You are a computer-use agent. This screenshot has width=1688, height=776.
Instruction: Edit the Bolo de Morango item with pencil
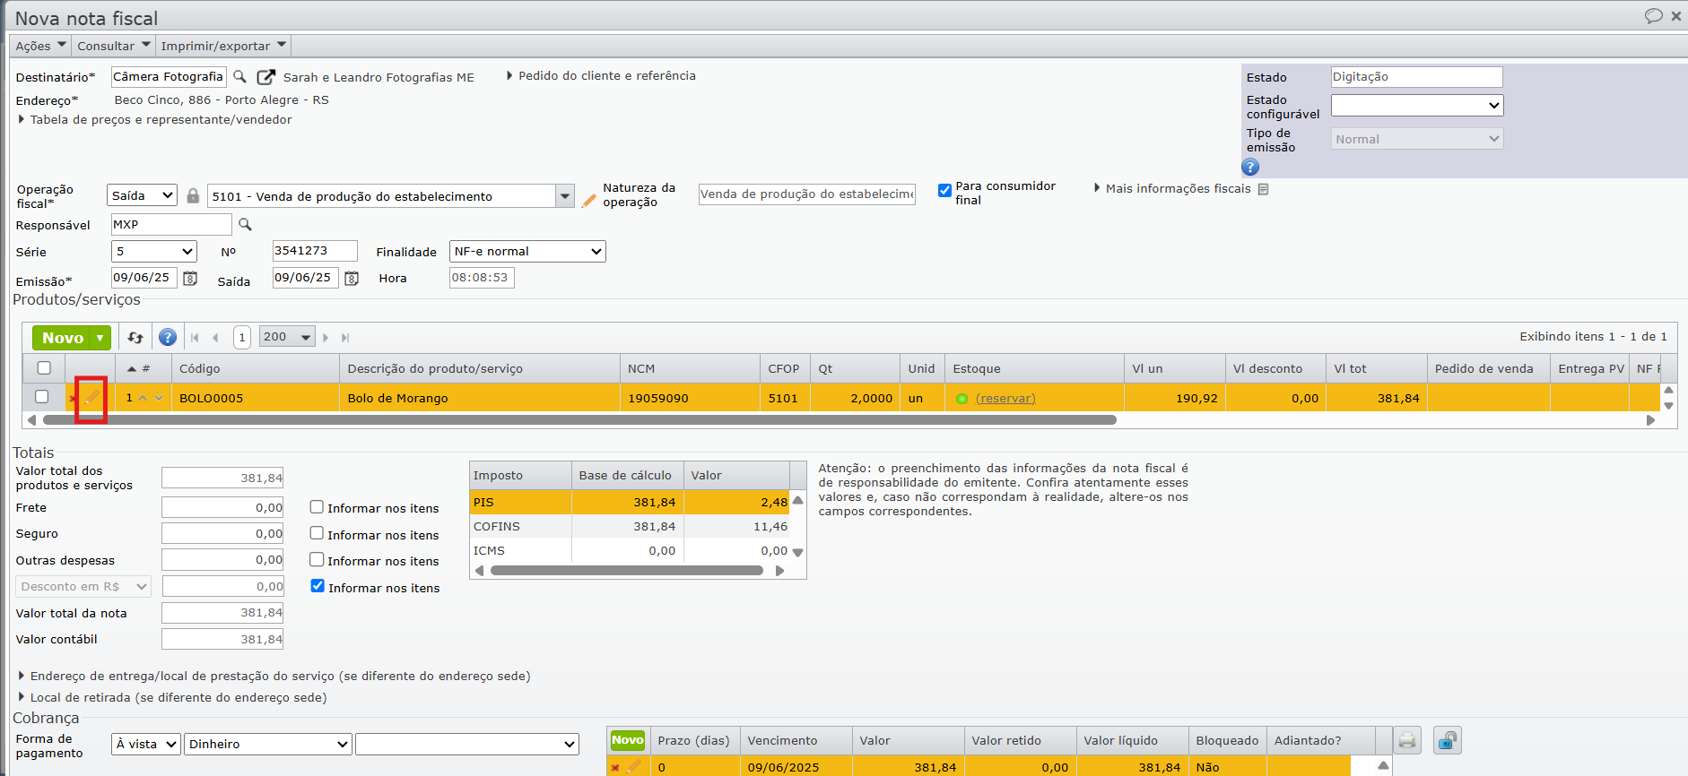(91, 398)
